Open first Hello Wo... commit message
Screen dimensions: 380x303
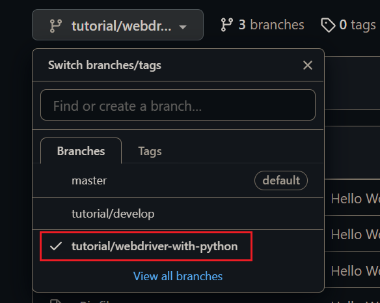coord(355,199)
